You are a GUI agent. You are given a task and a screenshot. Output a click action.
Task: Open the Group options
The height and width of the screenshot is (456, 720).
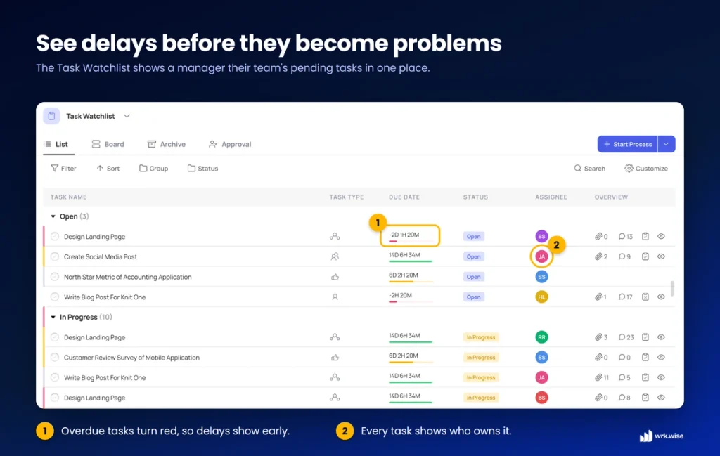click(x=154, y=169)
